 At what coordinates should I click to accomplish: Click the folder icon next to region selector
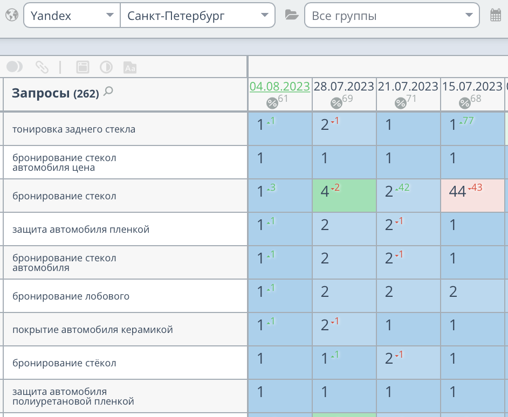[x=291, y=15]
